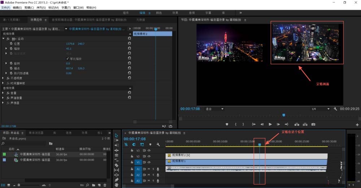Uncheck the 等比缩放 checkbox
The image size is (361, 188).
point(68,59)
